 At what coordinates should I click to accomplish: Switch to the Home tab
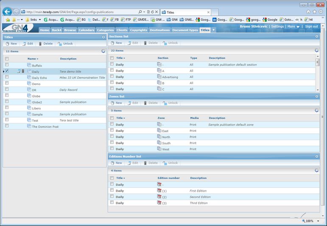pyautogui.click(x=45, y=30)
